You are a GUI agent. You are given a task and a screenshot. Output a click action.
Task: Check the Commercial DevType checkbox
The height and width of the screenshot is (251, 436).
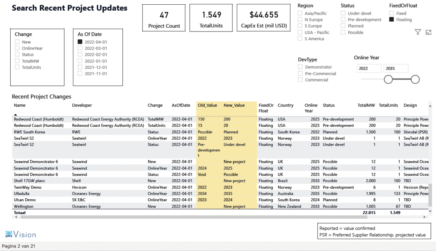(300, 80)
